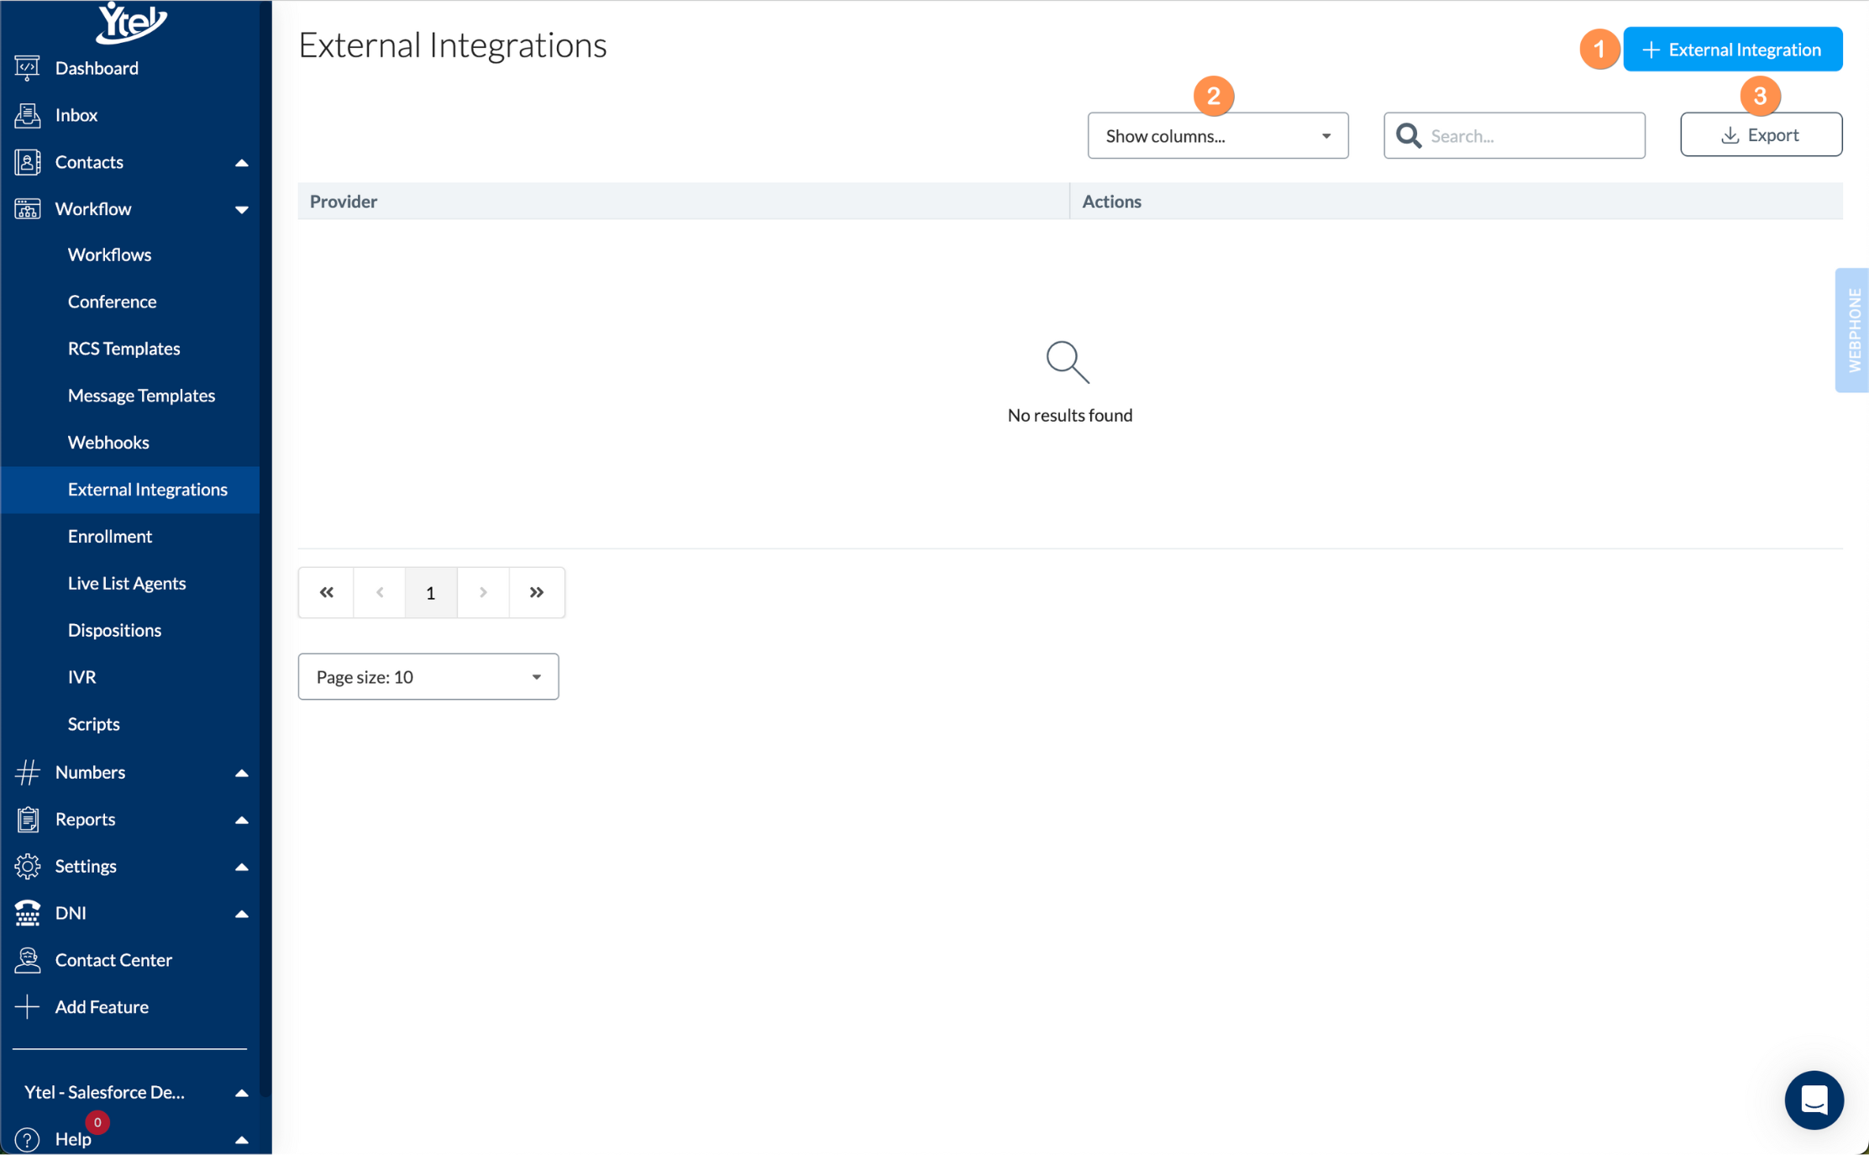The height and width of the screenshot is (1155, 1869).
Task: Click the Numbers hash icon
Action: coord(27,772)
